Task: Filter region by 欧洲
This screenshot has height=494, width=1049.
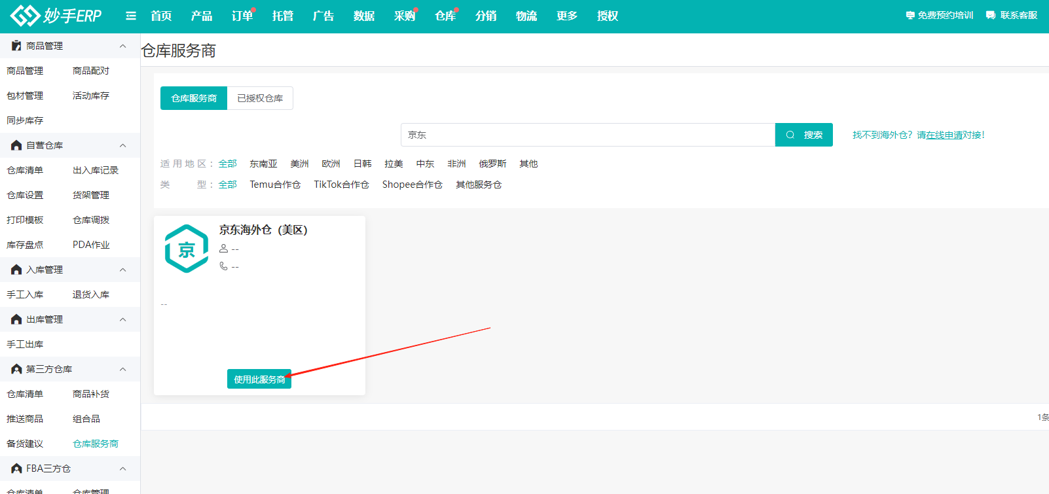Action: coord(331,164)
